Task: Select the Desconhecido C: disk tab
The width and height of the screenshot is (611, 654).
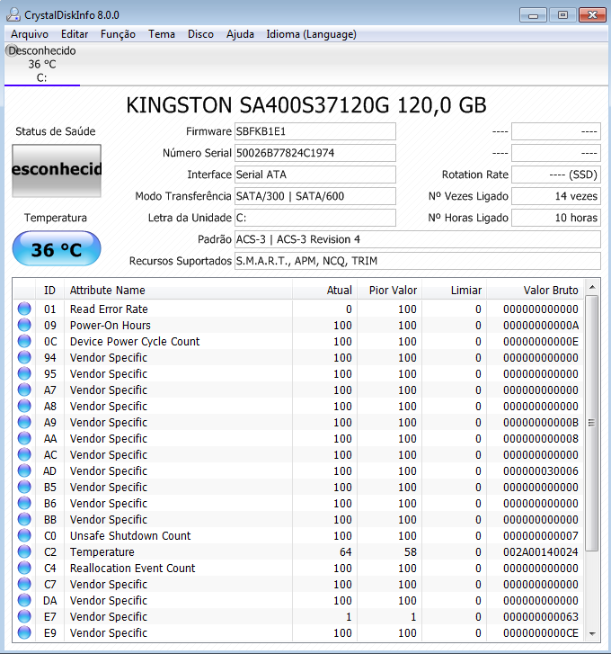Action: pos(41,64)
